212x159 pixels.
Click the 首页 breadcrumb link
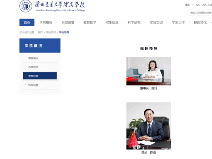40,32
